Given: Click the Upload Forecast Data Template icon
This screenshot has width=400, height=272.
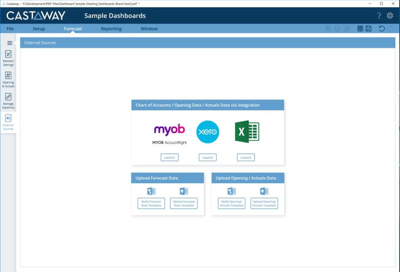Looking at the screenshot, I should tap(184, 191).
